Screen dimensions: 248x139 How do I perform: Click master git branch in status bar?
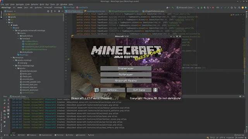tap(240, 138)
